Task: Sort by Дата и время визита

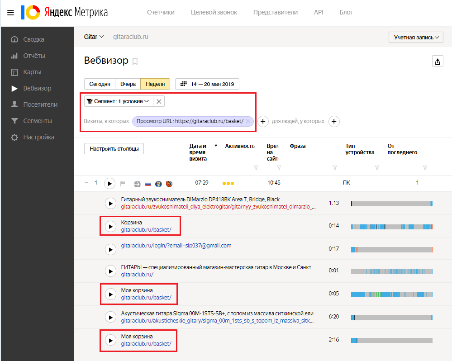Action: point(198,152)
